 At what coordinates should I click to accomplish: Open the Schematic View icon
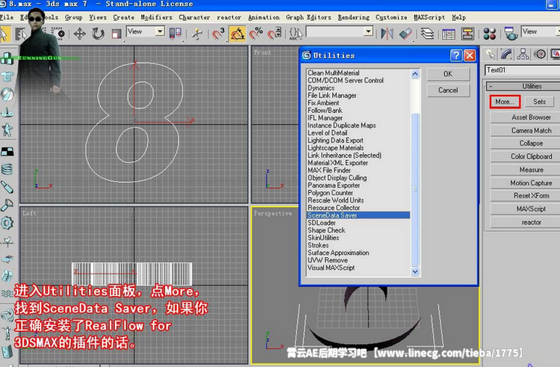pyautogui.click(x=467, y=34)
